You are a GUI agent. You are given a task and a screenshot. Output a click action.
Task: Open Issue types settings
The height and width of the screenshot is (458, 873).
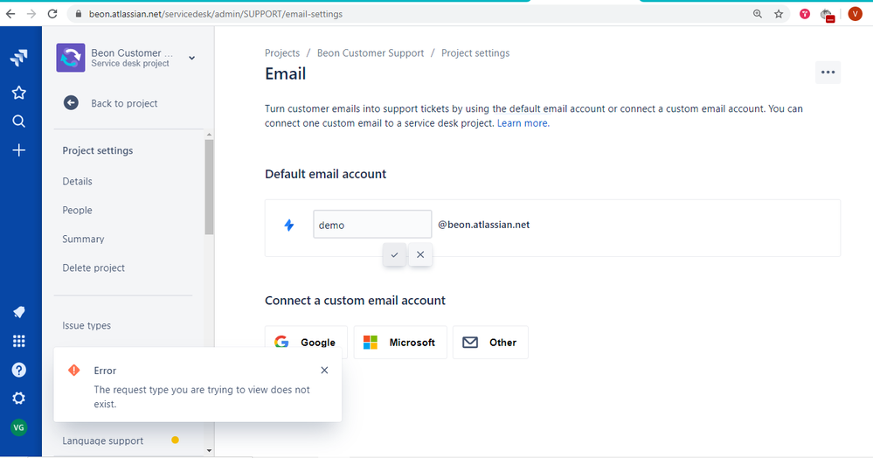(87, 325)
